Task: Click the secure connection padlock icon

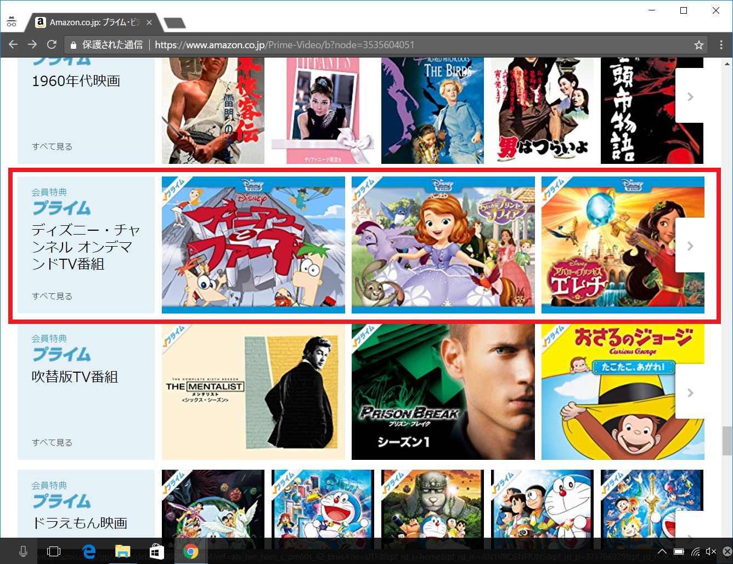Action: coord(73,45)
